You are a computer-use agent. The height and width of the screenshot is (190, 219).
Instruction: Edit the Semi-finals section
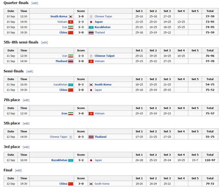tap(30, 71)
